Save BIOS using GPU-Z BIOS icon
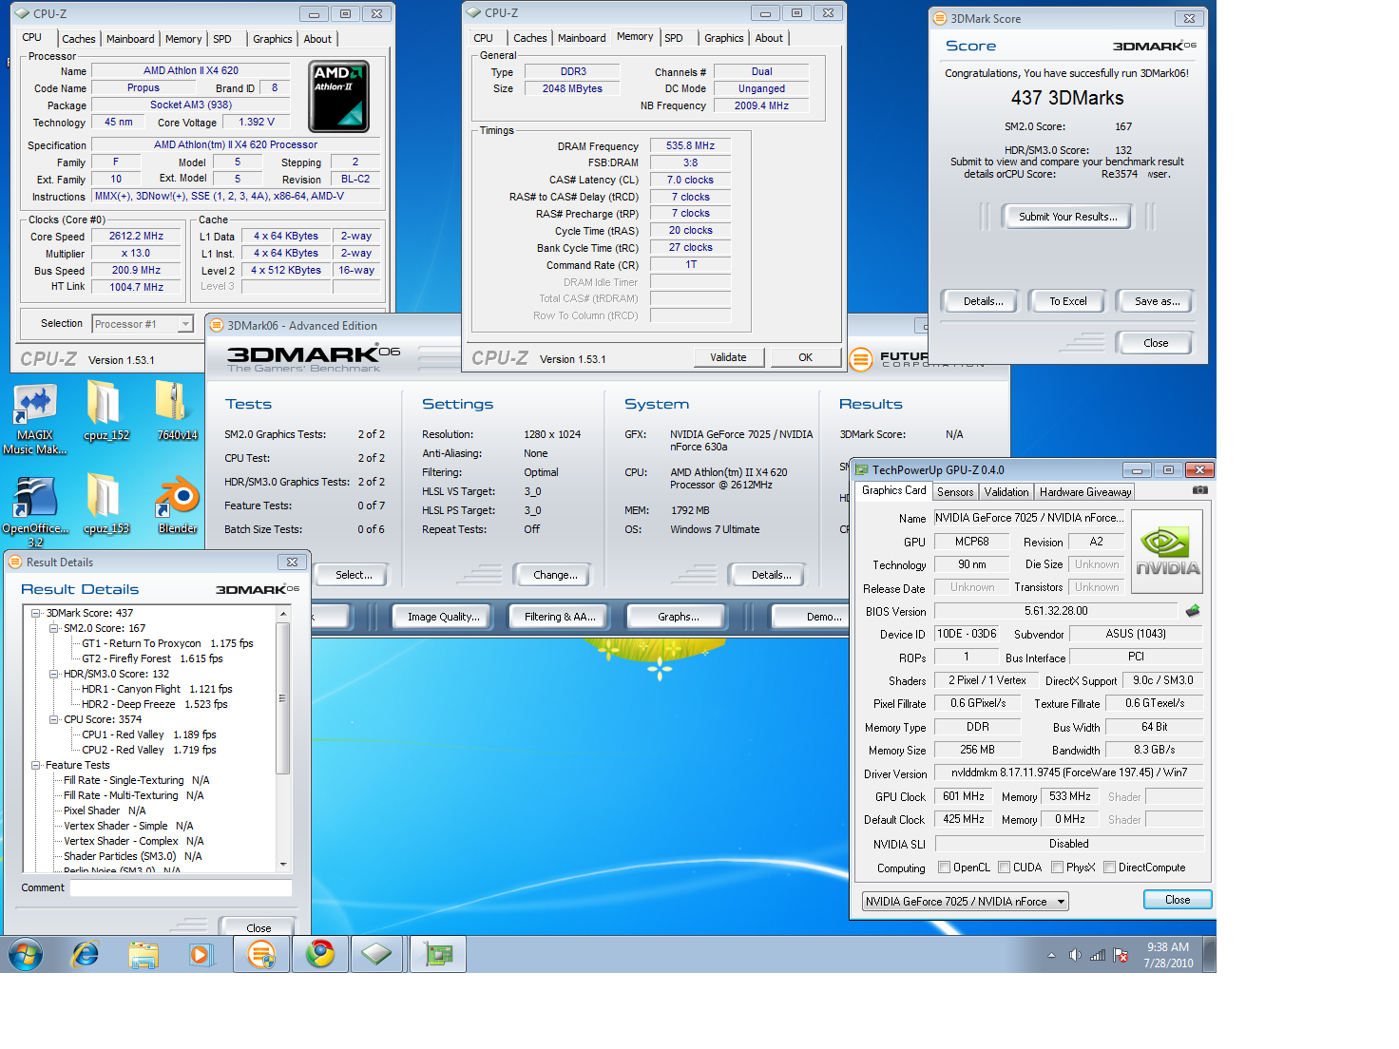Viewport: 1399px width, 1049px height. coord(1193,611)
